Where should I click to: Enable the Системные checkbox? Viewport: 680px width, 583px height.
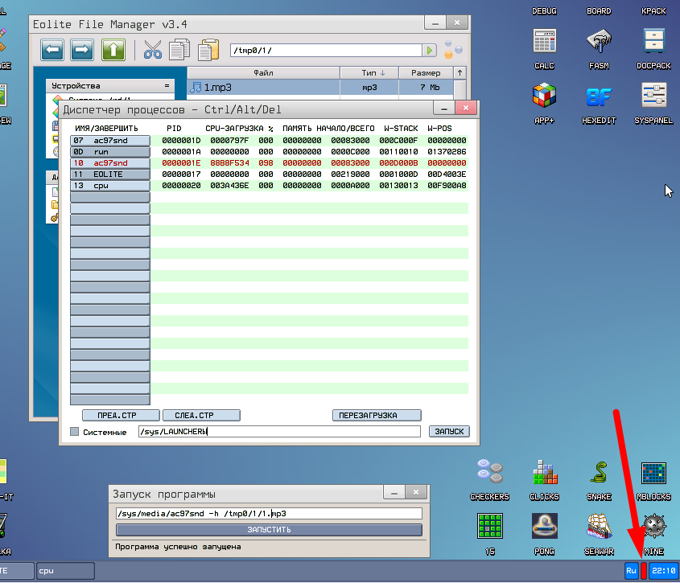tap(75, 432)
